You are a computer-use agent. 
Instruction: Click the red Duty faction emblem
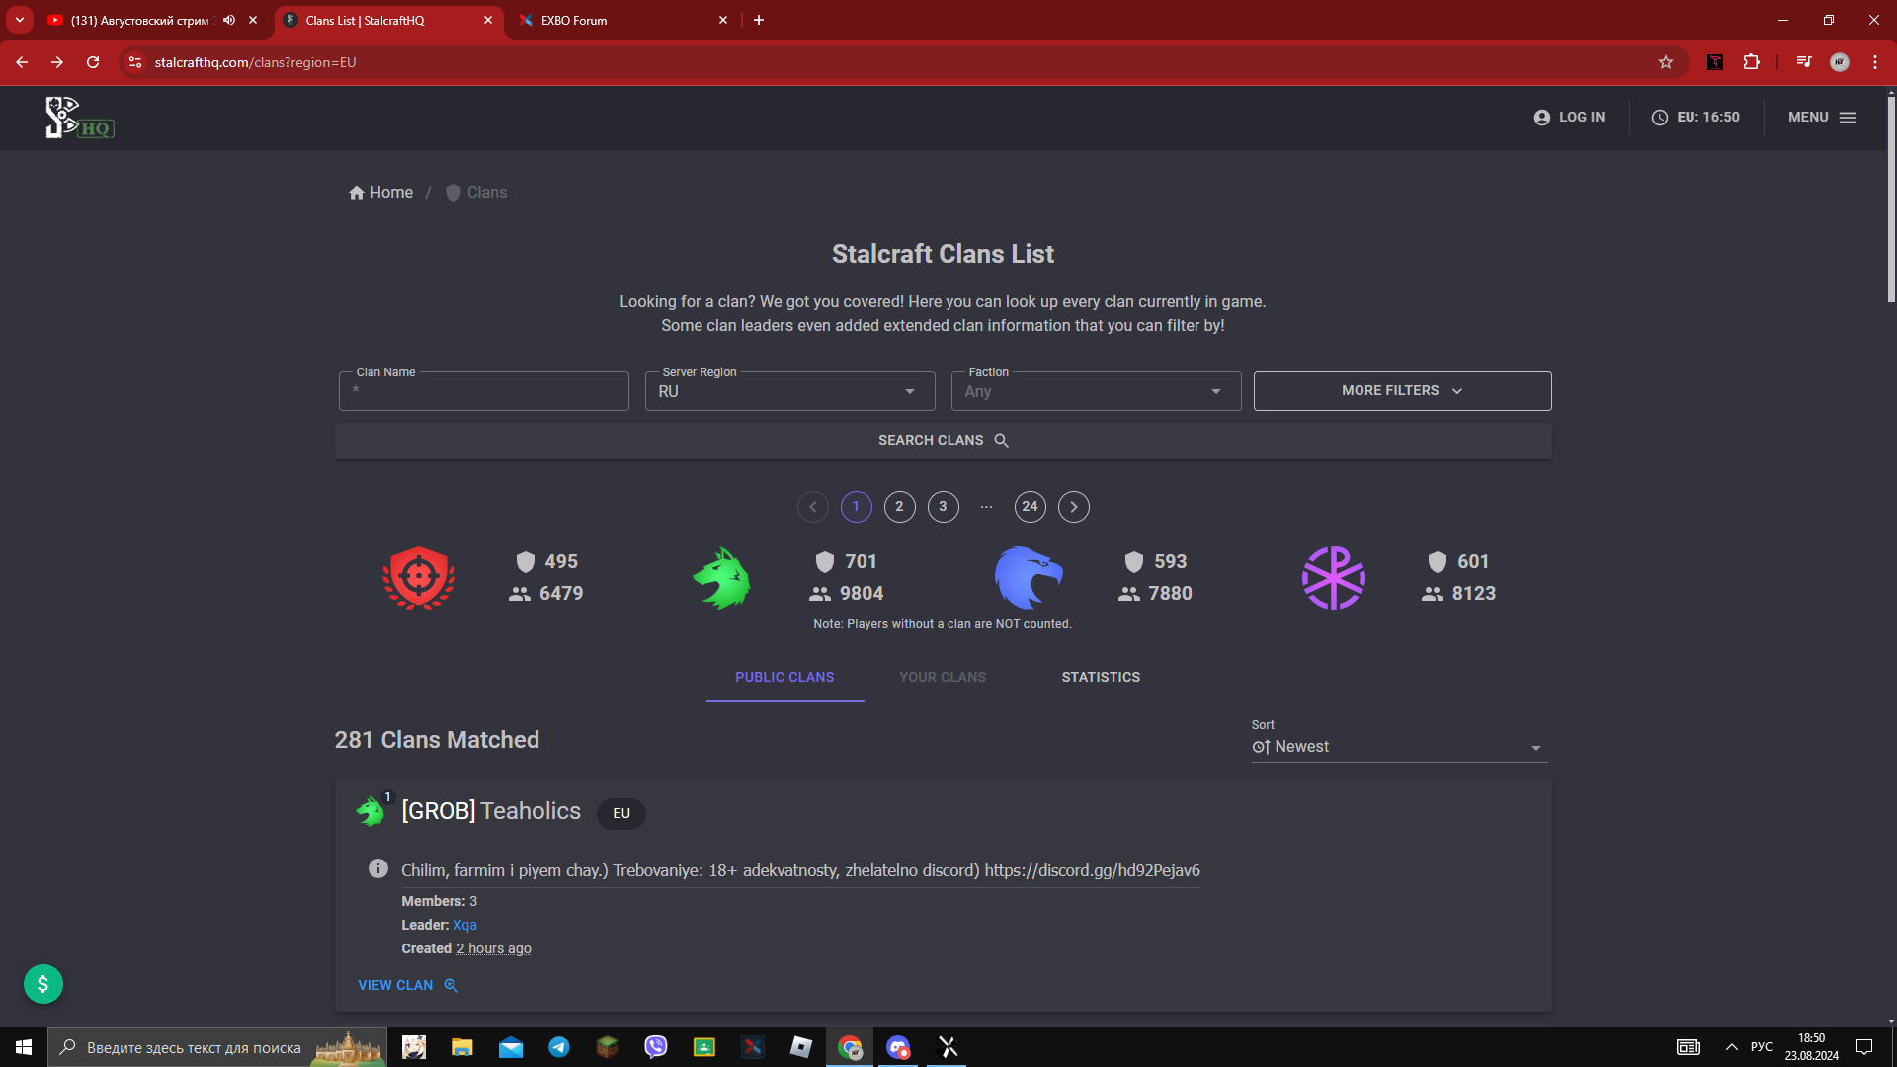point(419,578)
